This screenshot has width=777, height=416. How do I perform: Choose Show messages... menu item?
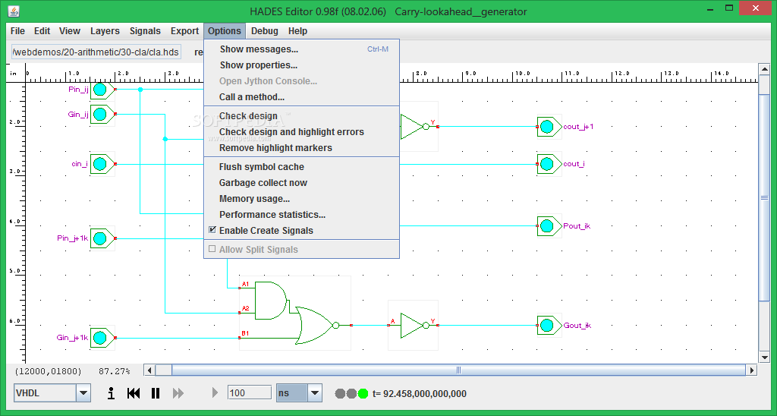302,49
